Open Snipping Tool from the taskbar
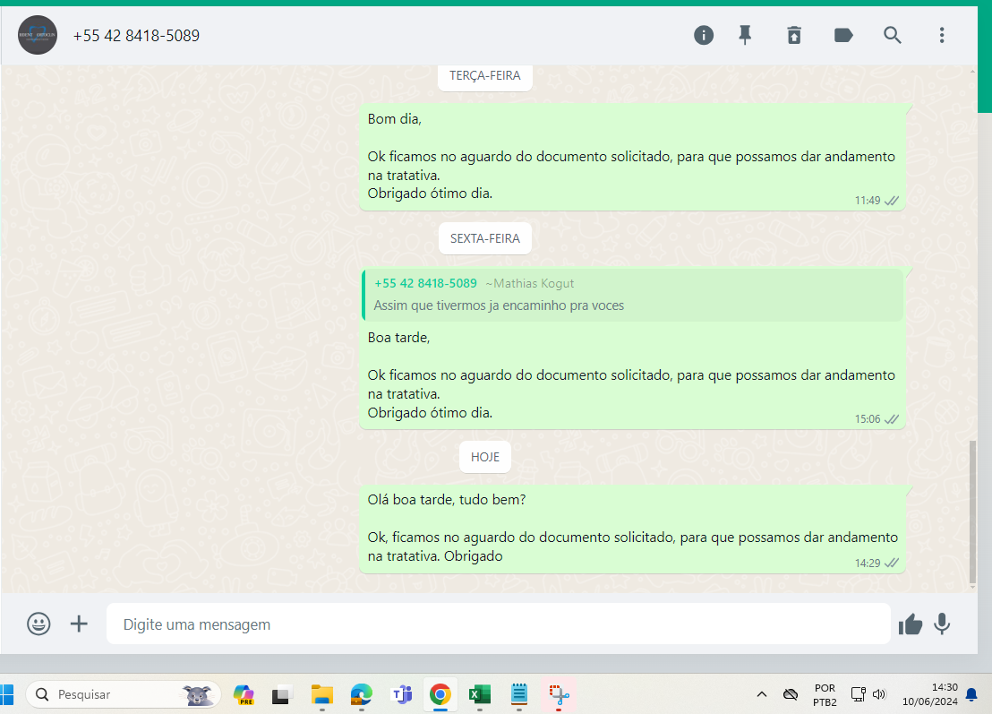 tap(559, 694)
